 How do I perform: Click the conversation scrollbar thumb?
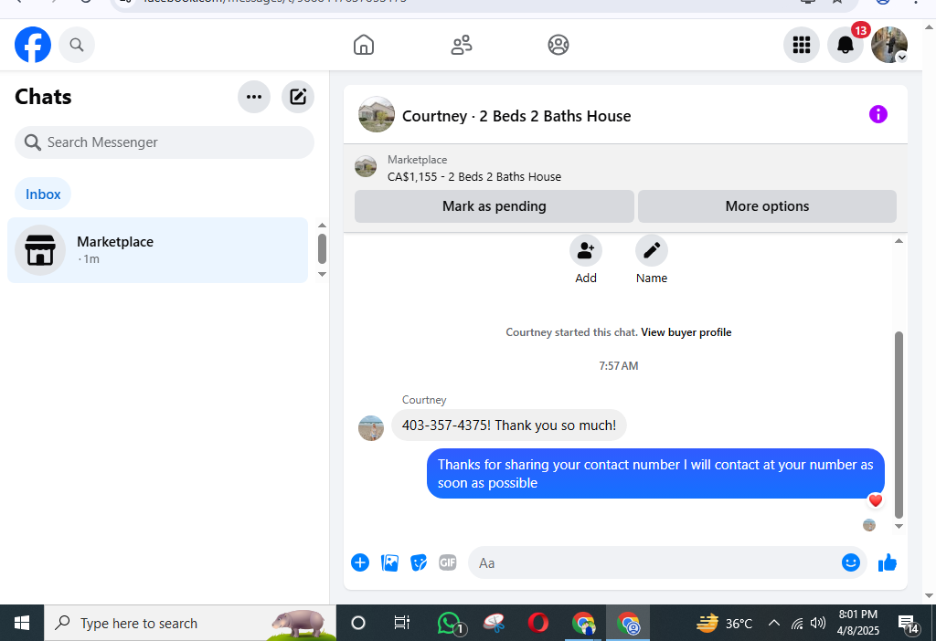[x=899, y=425]
